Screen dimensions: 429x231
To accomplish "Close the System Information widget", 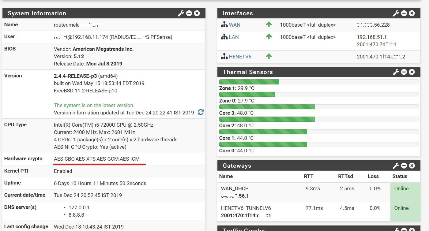I will coord(197,13).
